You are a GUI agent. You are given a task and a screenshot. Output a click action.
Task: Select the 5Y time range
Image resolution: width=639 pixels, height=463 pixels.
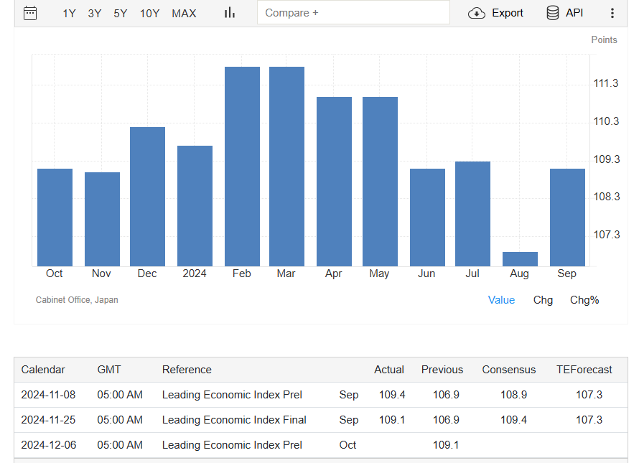pyautogui.click(x=120, y=14)
